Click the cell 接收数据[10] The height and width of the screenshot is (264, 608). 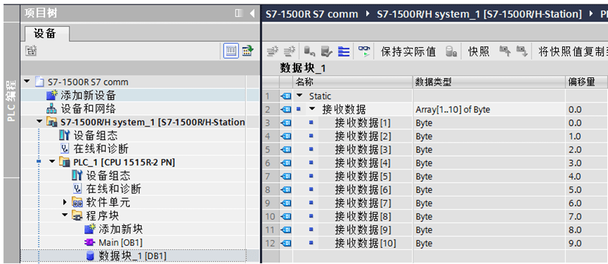pos(366,244)
